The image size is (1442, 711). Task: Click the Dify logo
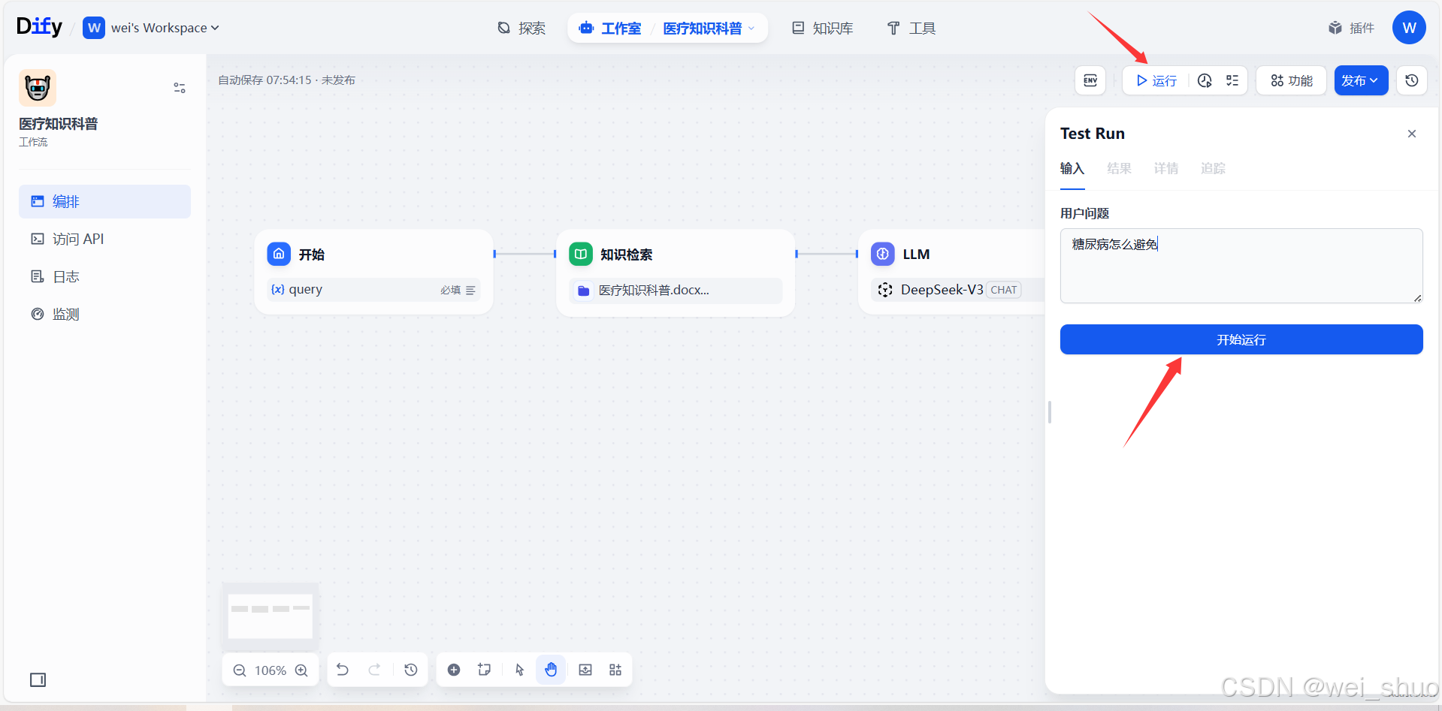pos(39,27)
